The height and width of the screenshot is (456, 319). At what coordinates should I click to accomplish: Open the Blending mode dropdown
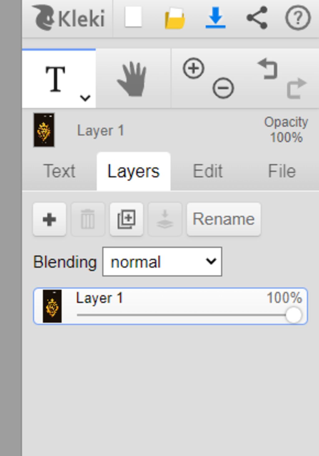tap(162, 262)
